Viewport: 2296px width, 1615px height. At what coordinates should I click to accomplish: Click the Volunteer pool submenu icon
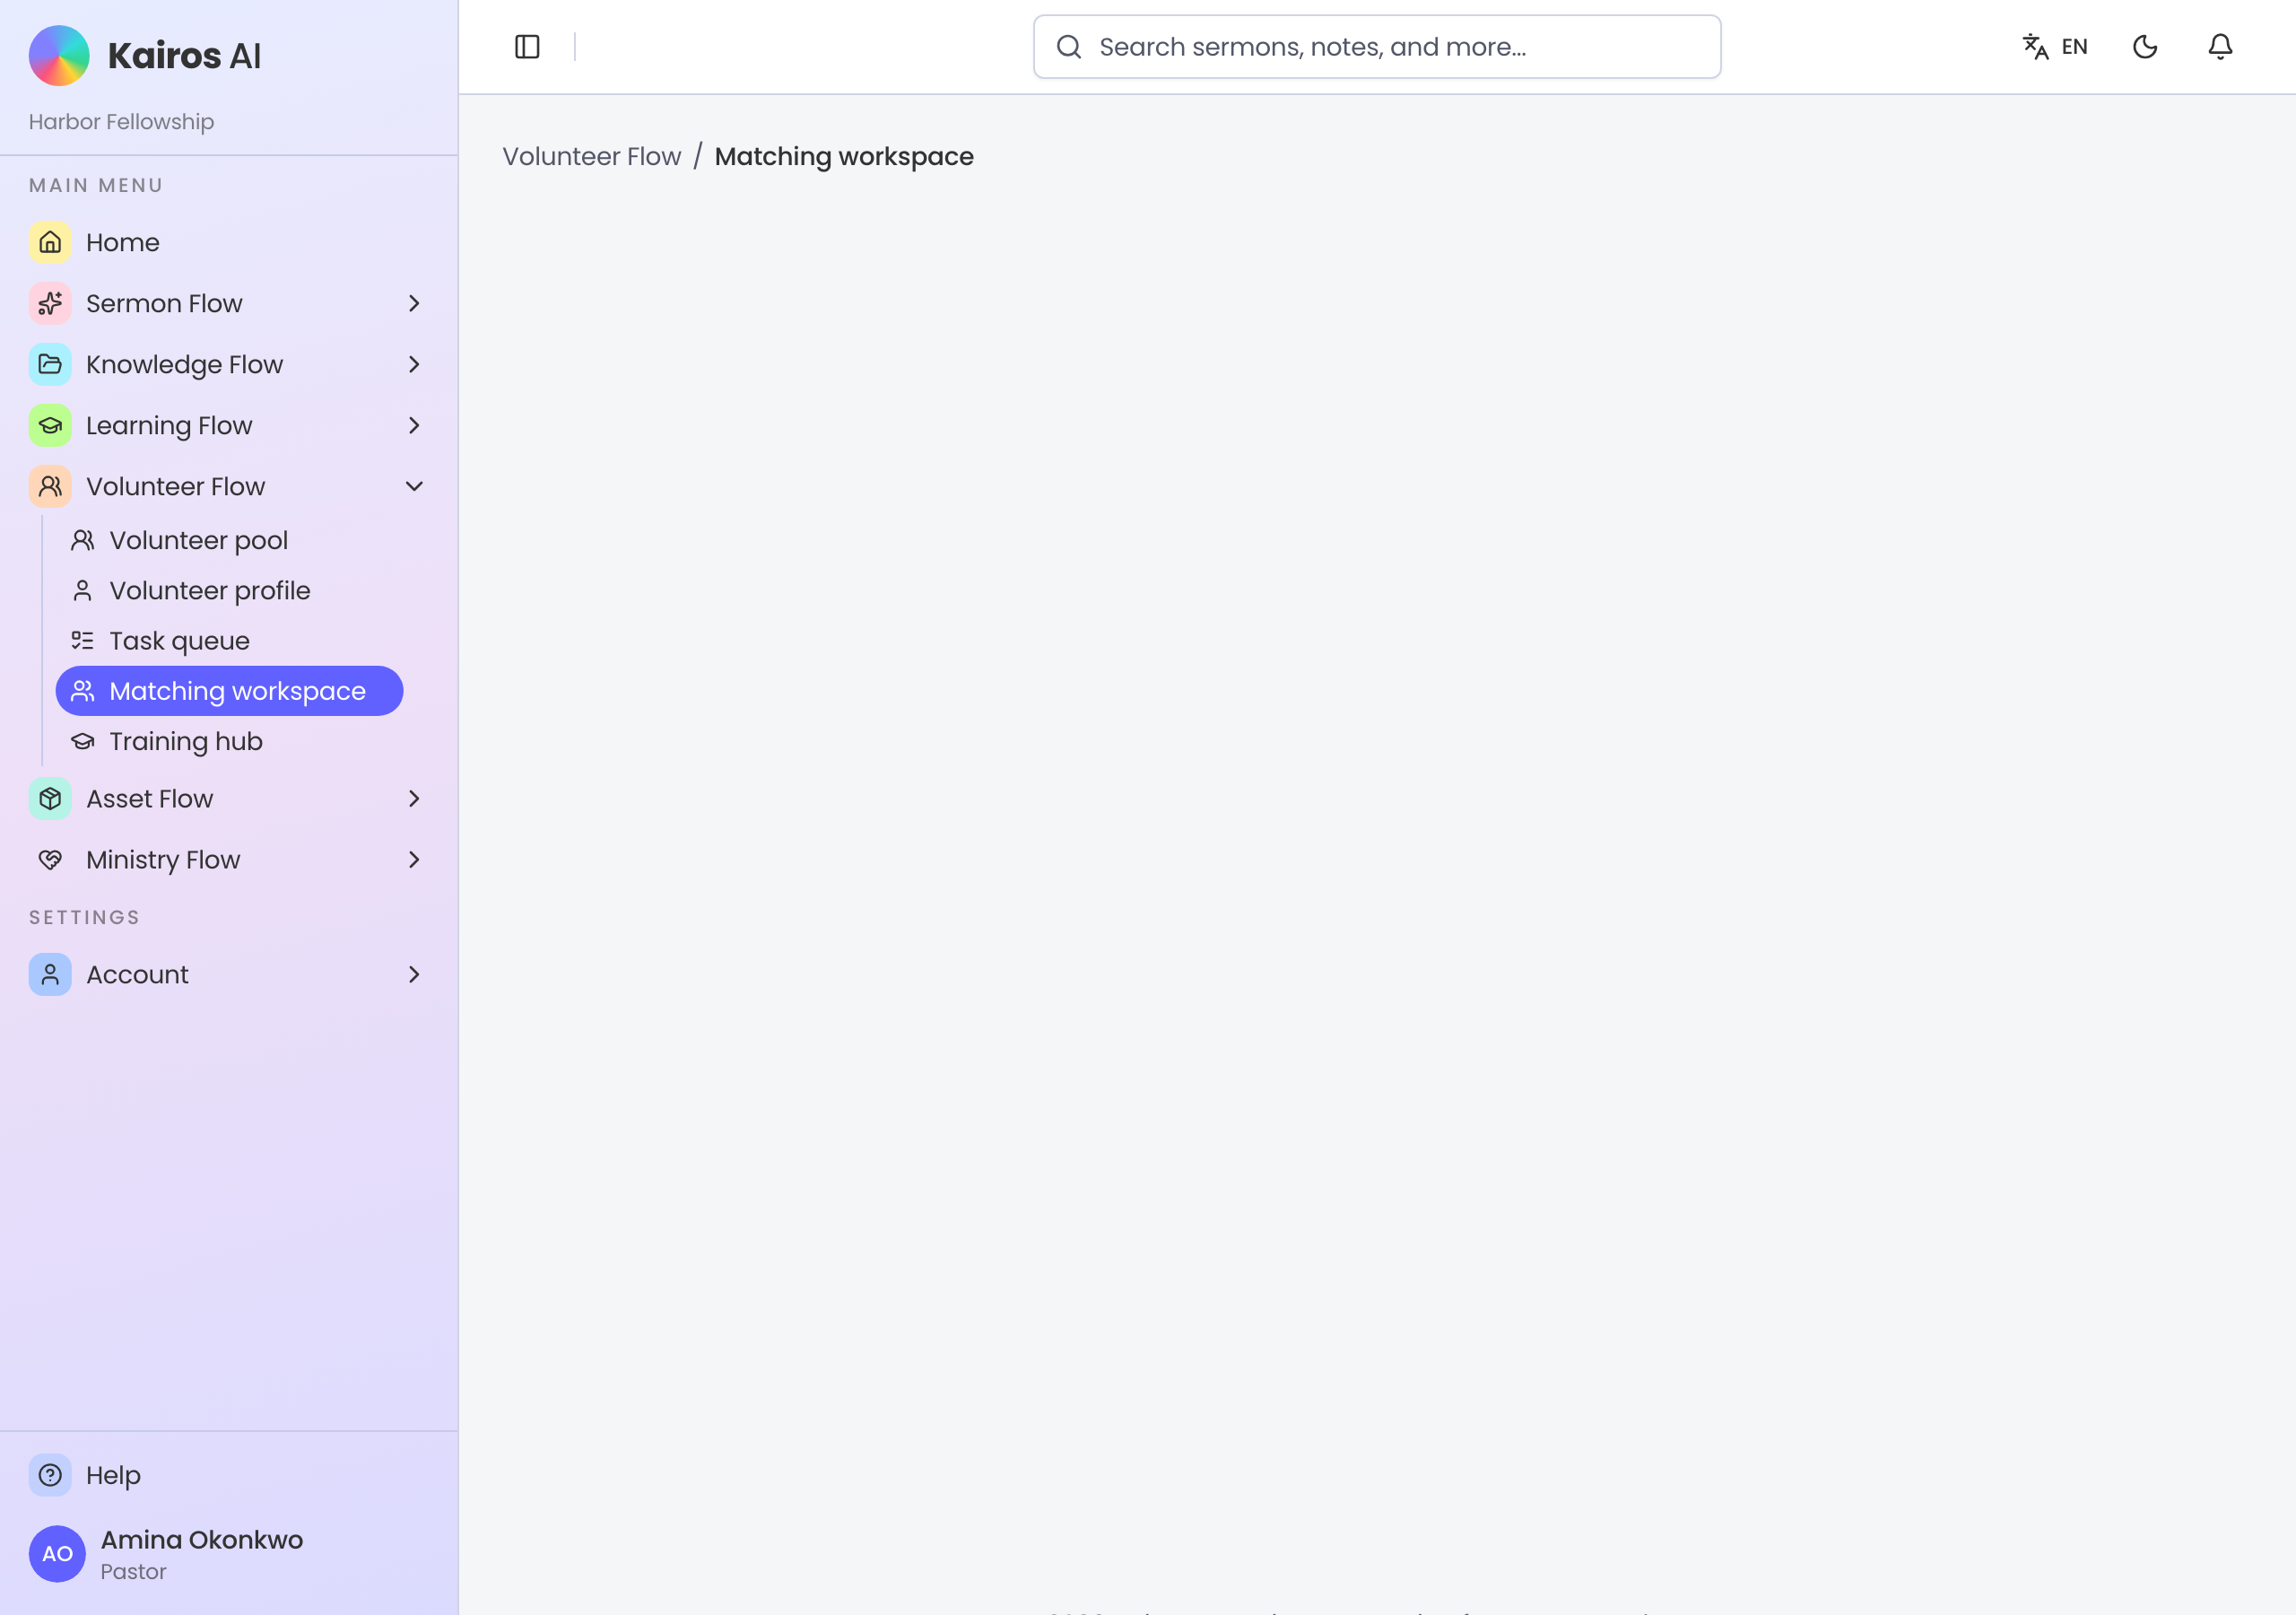[83, 540]
